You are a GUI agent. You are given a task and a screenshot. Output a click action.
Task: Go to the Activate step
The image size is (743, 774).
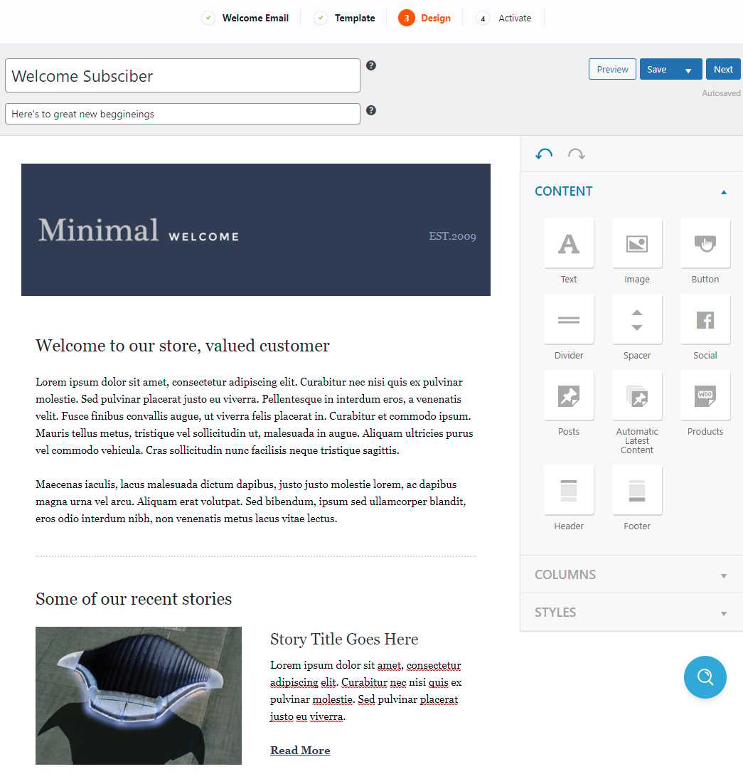point(503,18)
